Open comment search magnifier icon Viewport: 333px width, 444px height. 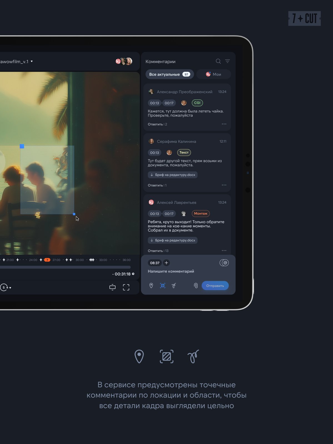click(218, 61)
